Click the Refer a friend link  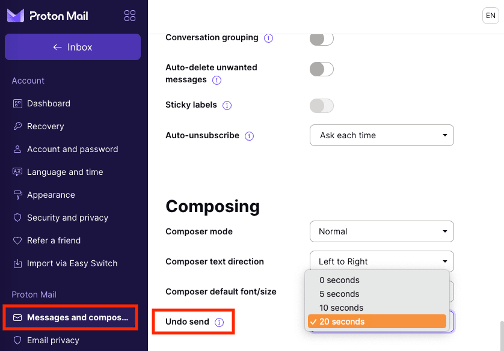(54, 240)
